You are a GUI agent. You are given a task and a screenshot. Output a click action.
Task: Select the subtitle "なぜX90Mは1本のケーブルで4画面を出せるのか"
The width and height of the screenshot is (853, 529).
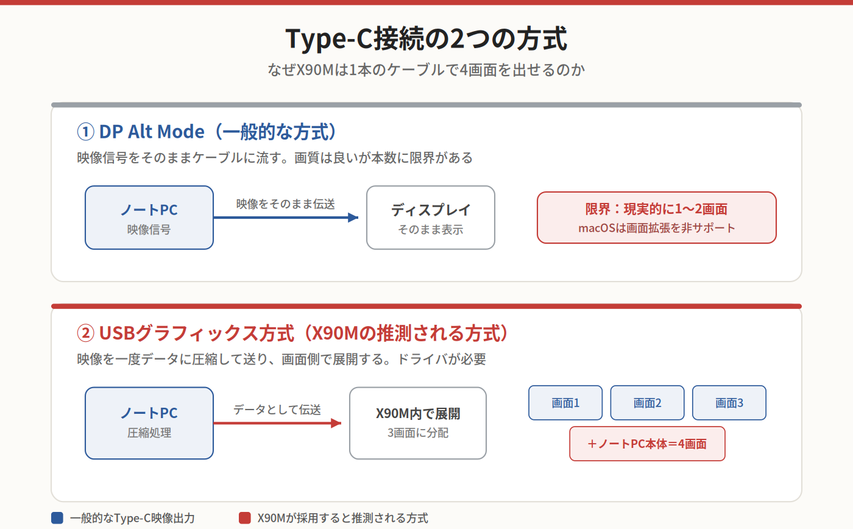[x=426, y=69]
